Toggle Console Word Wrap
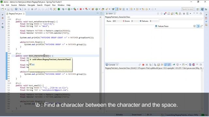 click(162, 65)
